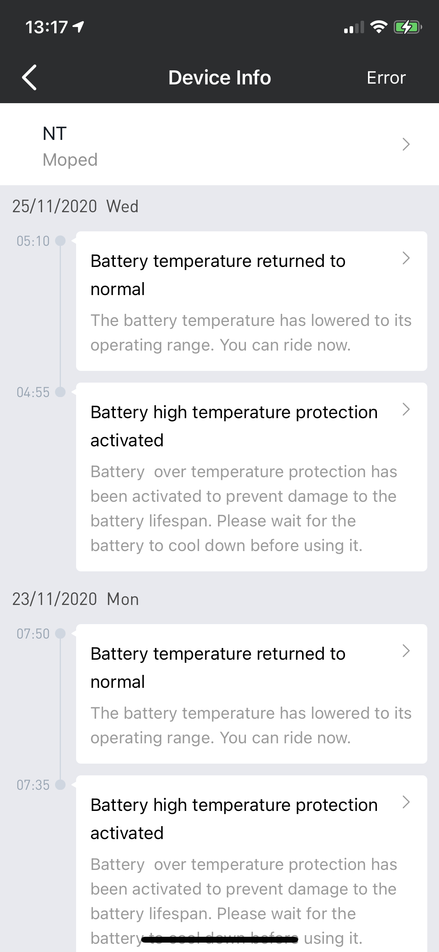Tap the 'Device Info' page title
The width and height of the screenshot is (439, 952).
[x=219, y=77]
